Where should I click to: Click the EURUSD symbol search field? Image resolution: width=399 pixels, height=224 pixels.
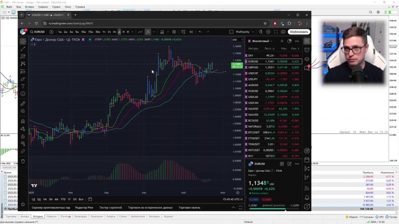[x=38, y=32]
